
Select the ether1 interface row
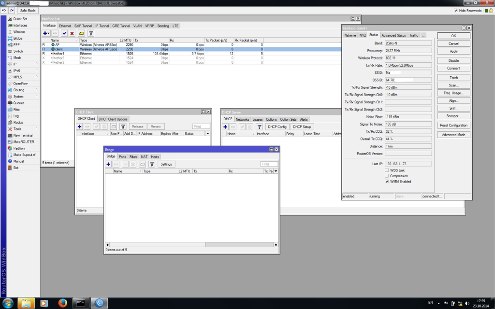click(191, 54)
